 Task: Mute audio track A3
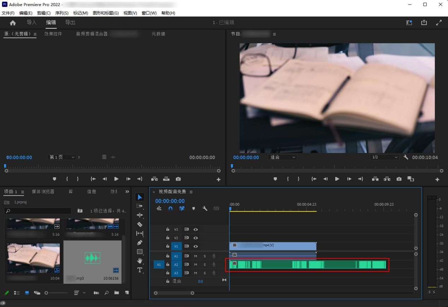196,273
